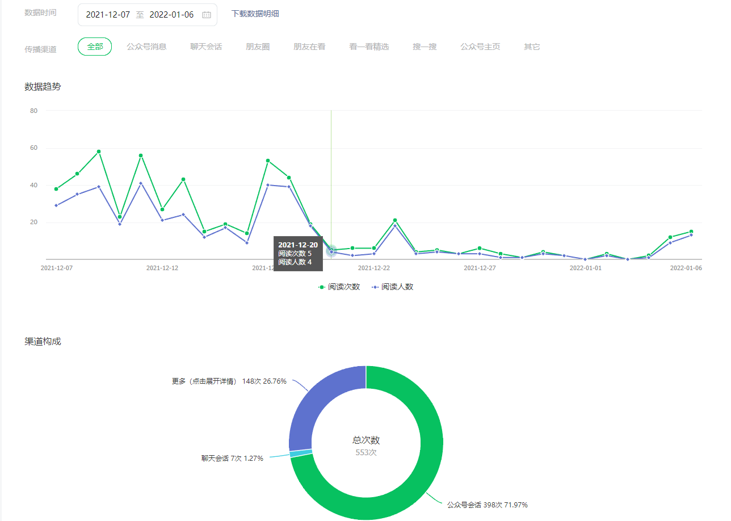The width and height of the screenshot is (731, 521).
Task: Filter by 朋友在看 channel
Action: click(x=309, y=47)
